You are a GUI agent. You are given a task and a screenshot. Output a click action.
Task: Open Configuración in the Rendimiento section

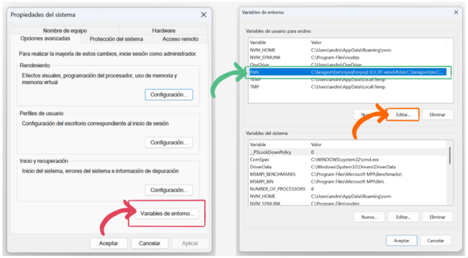[x=169, y=95]
